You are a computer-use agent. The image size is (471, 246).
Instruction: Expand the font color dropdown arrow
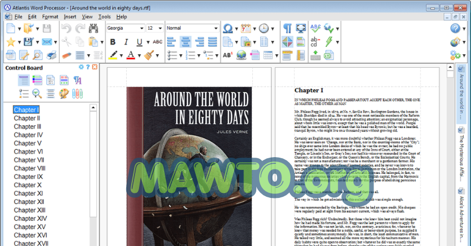pos(139,55)
